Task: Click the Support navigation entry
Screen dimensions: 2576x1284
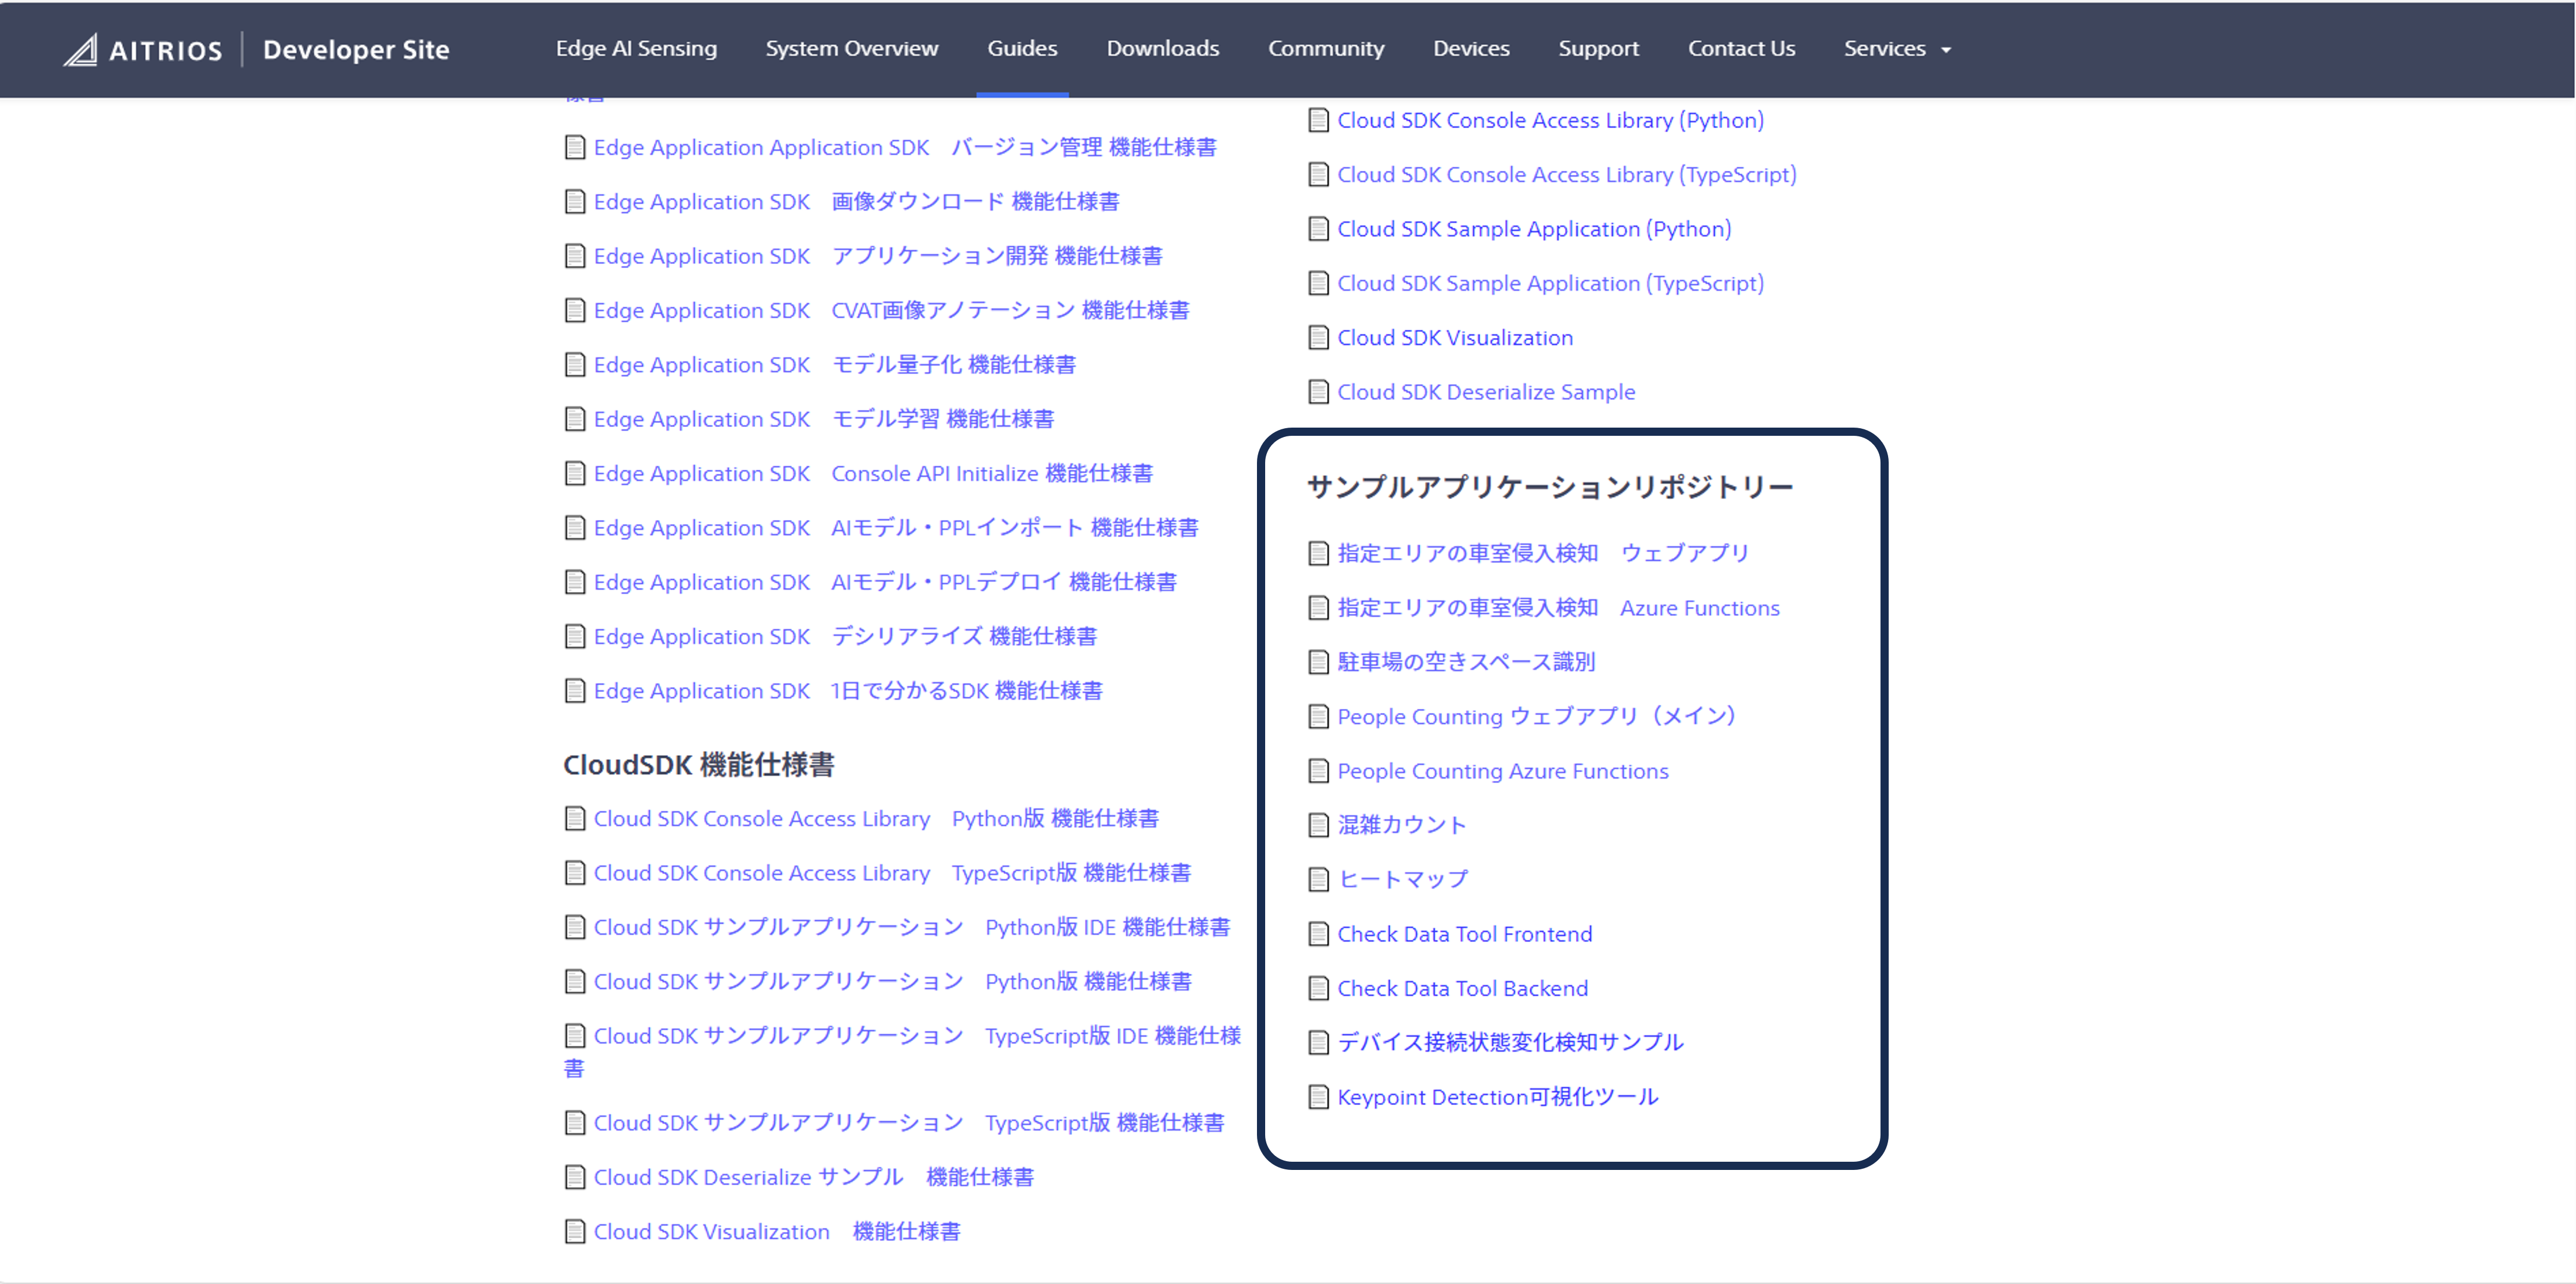Action: click(x=1597, y=48)
